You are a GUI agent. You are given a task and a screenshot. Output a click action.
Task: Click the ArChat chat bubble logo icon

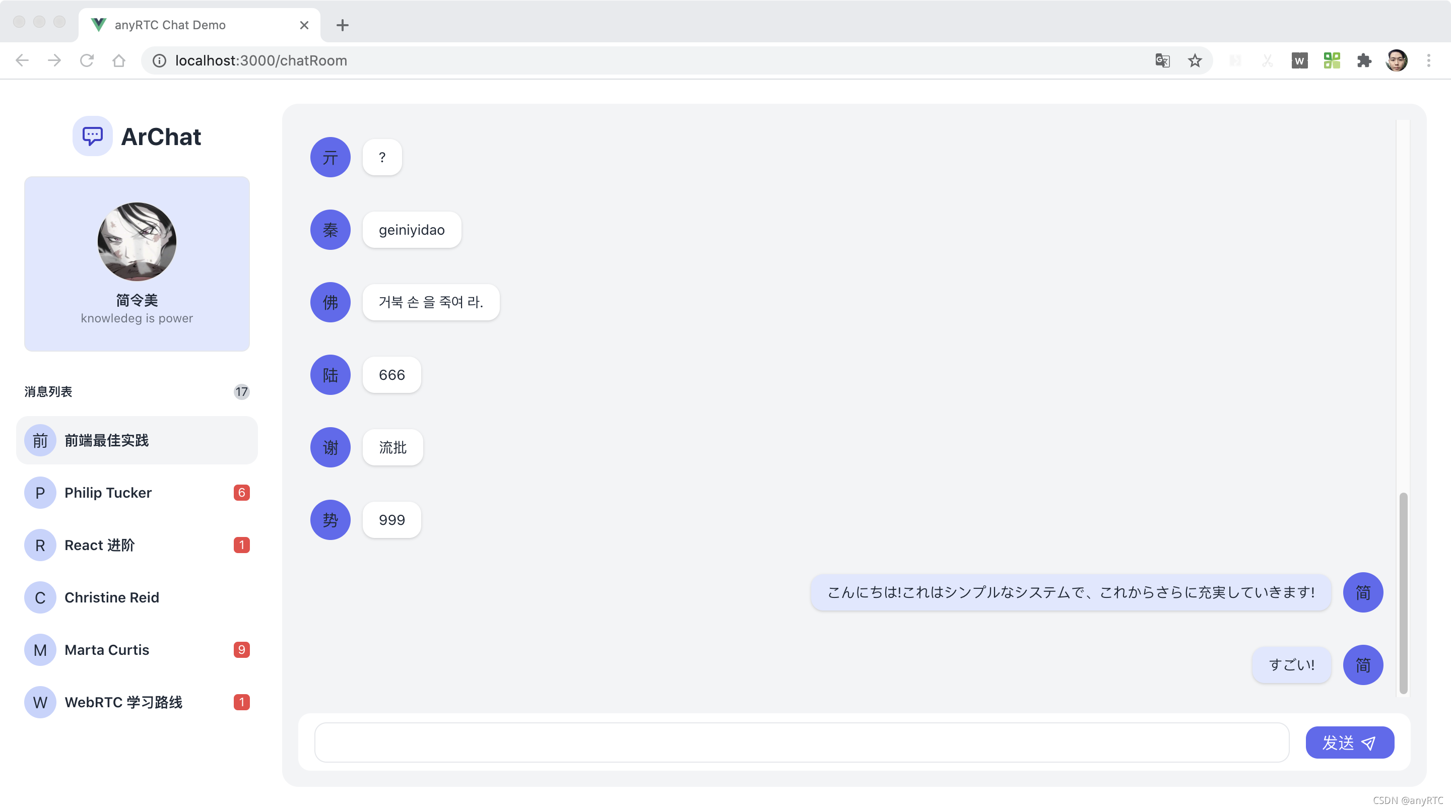coord(92,136)
